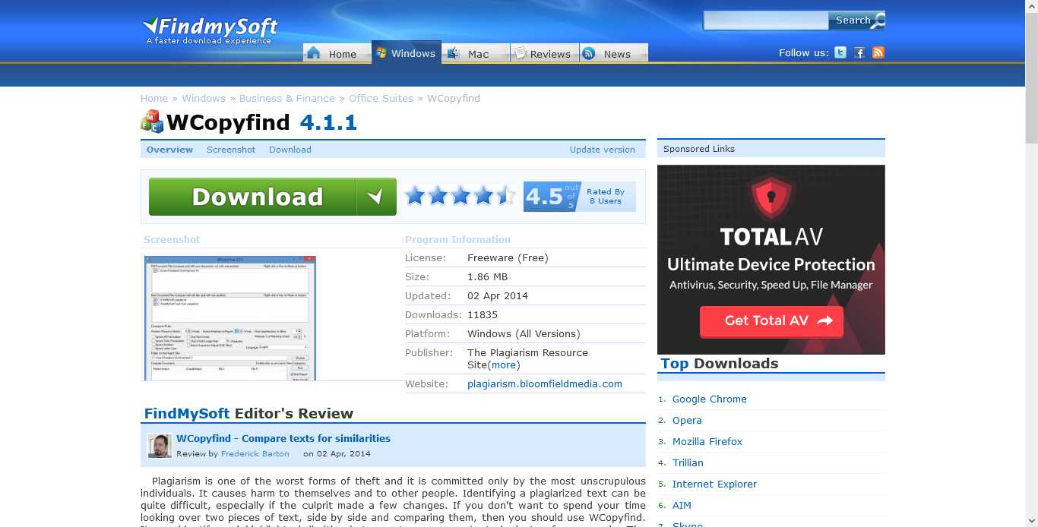The image size is (1038, 527).
Task: Open the Facebook follow icon
Action: 859,52
